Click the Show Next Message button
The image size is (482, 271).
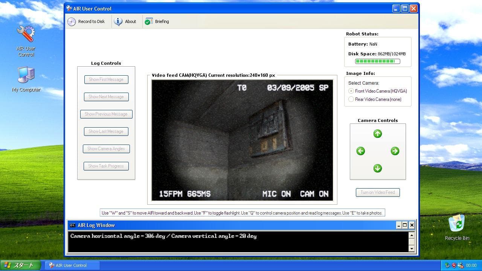106,97
